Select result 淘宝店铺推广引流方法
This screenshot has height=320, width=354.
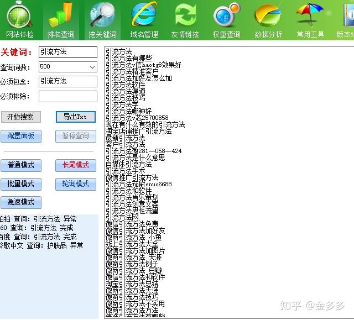(139, 131)
